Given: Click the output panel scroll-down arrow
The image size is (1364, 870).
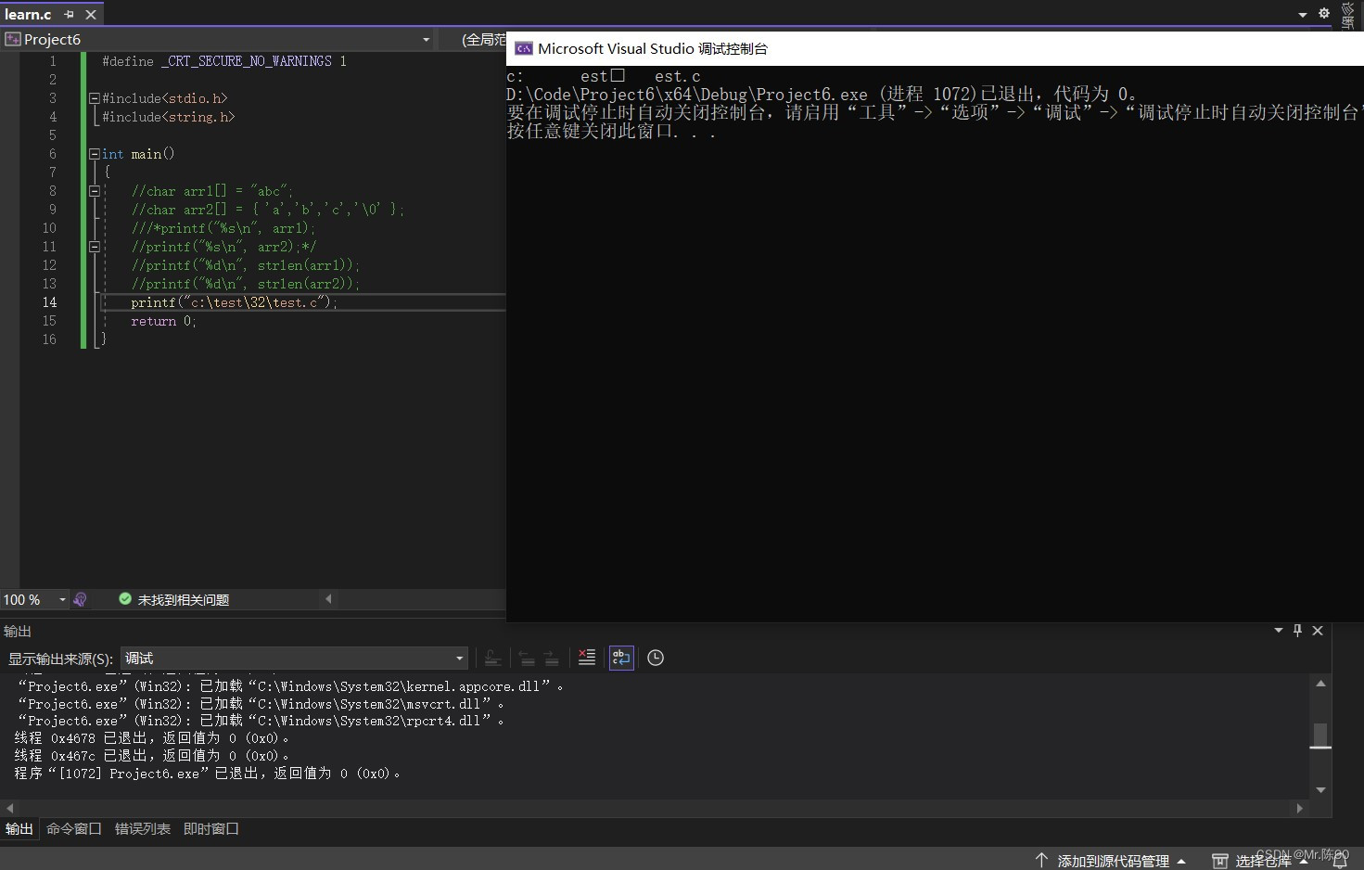Looking at the screenshot, I should pos(1321,790).
